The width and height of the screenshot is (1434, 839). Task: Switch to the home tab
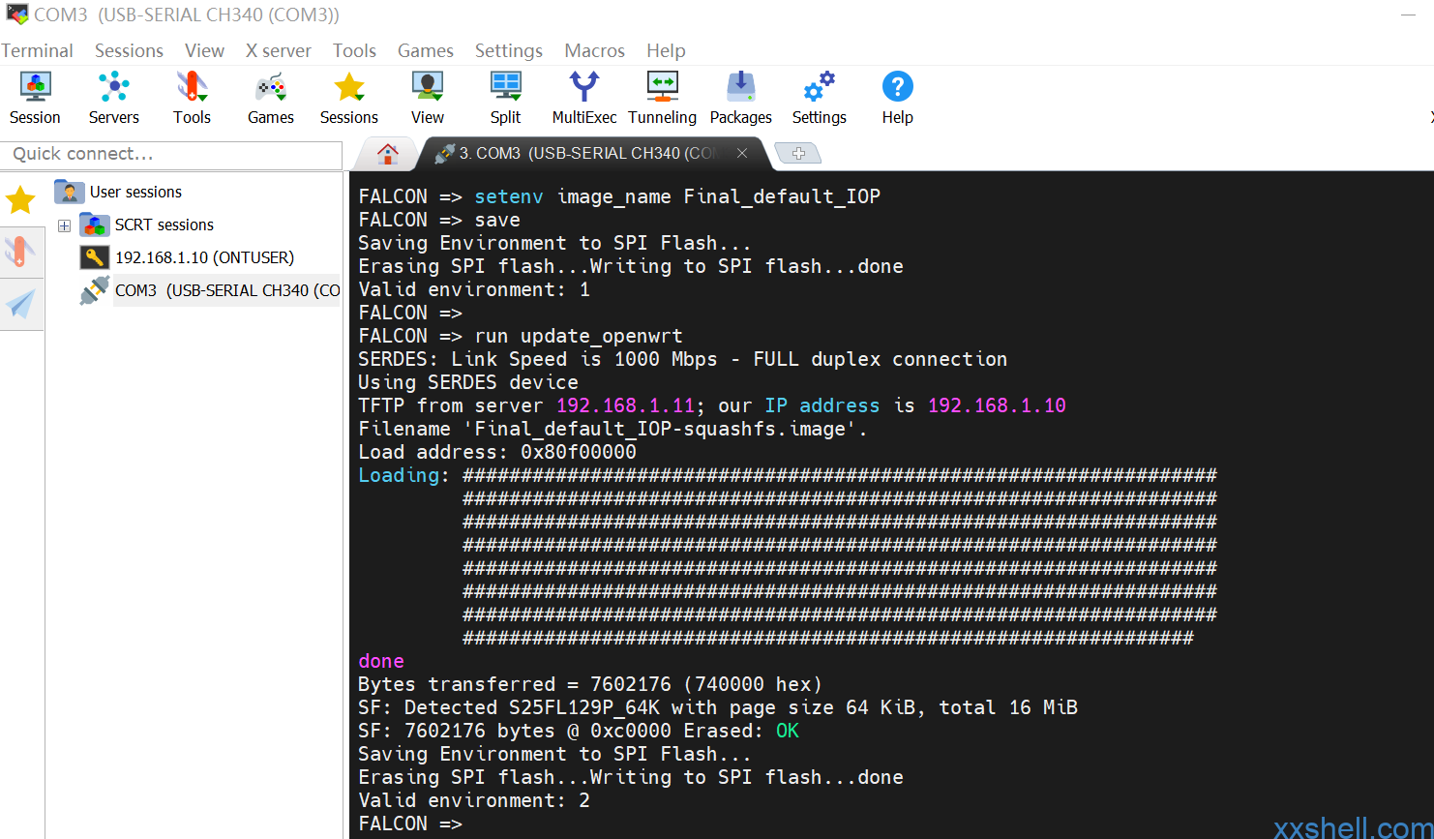tap(388, 154)
